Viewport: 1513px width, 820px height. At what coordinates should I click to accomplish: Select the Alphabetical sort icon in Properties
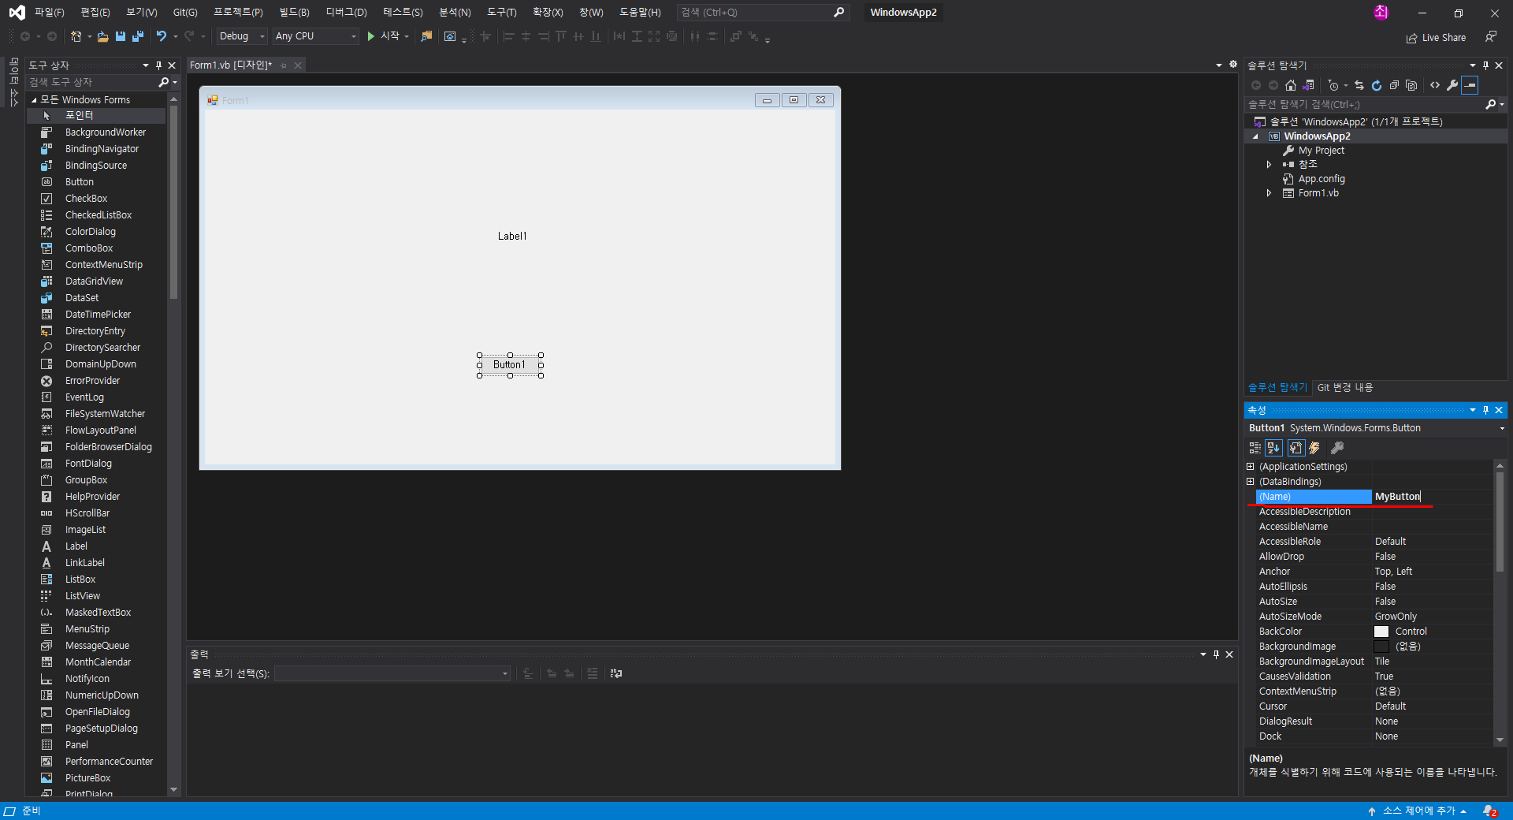click(1273, 448)
